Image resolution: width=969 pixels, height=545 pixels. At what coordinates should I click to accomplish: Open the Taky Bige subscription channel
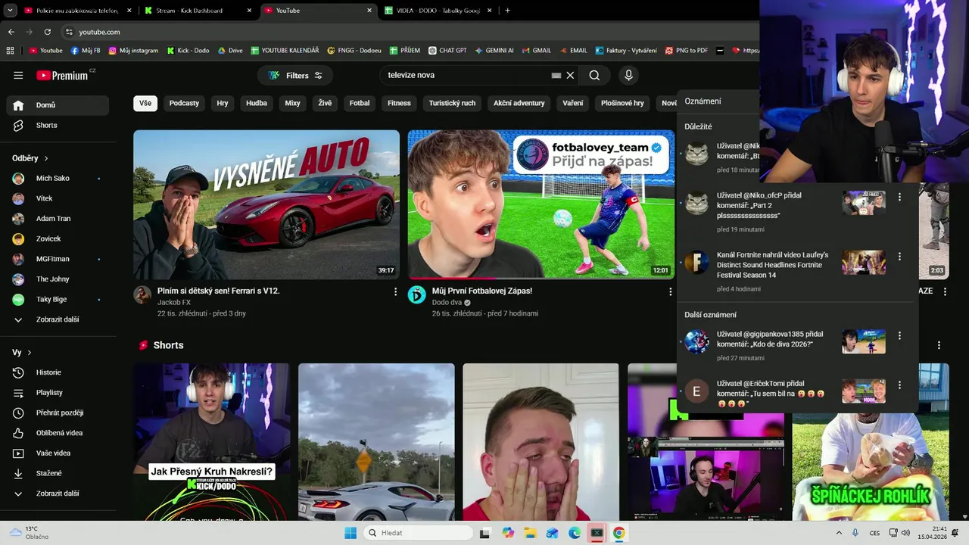point(58,299)
